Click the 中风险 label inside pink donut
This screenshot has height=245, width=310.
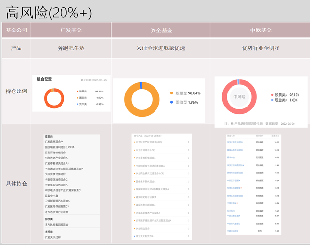(x=239, y=97)
